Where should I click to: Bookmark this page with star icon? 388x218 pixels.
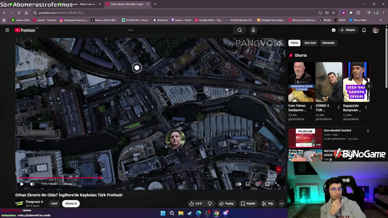tap(333, 13)
